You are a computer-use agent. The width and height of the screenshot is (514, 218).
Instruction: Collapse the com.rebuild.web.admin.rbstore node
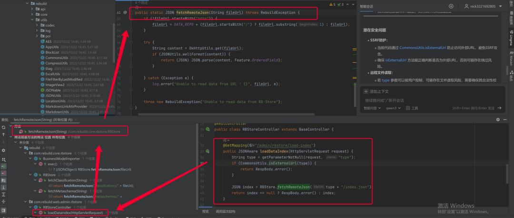tap(26, 202)
